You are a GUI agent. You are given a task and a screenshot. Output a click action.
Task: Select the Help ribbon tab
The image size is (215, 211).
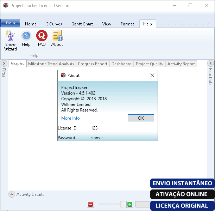147,24
